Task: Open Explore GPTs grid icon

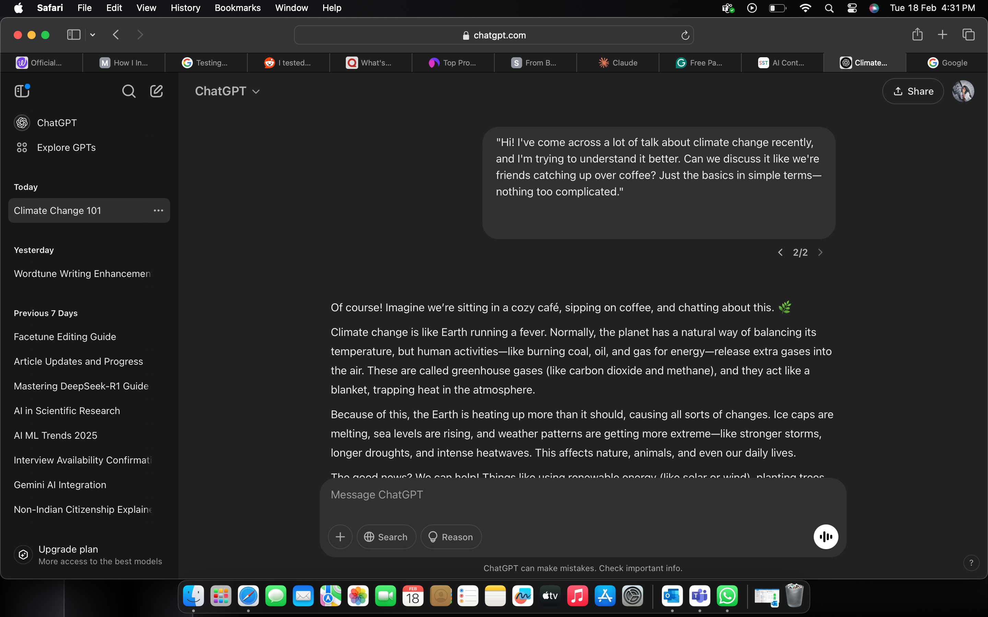Action: coord(22,147)
